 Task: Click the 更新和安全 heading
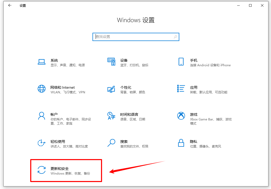point(59,169)
